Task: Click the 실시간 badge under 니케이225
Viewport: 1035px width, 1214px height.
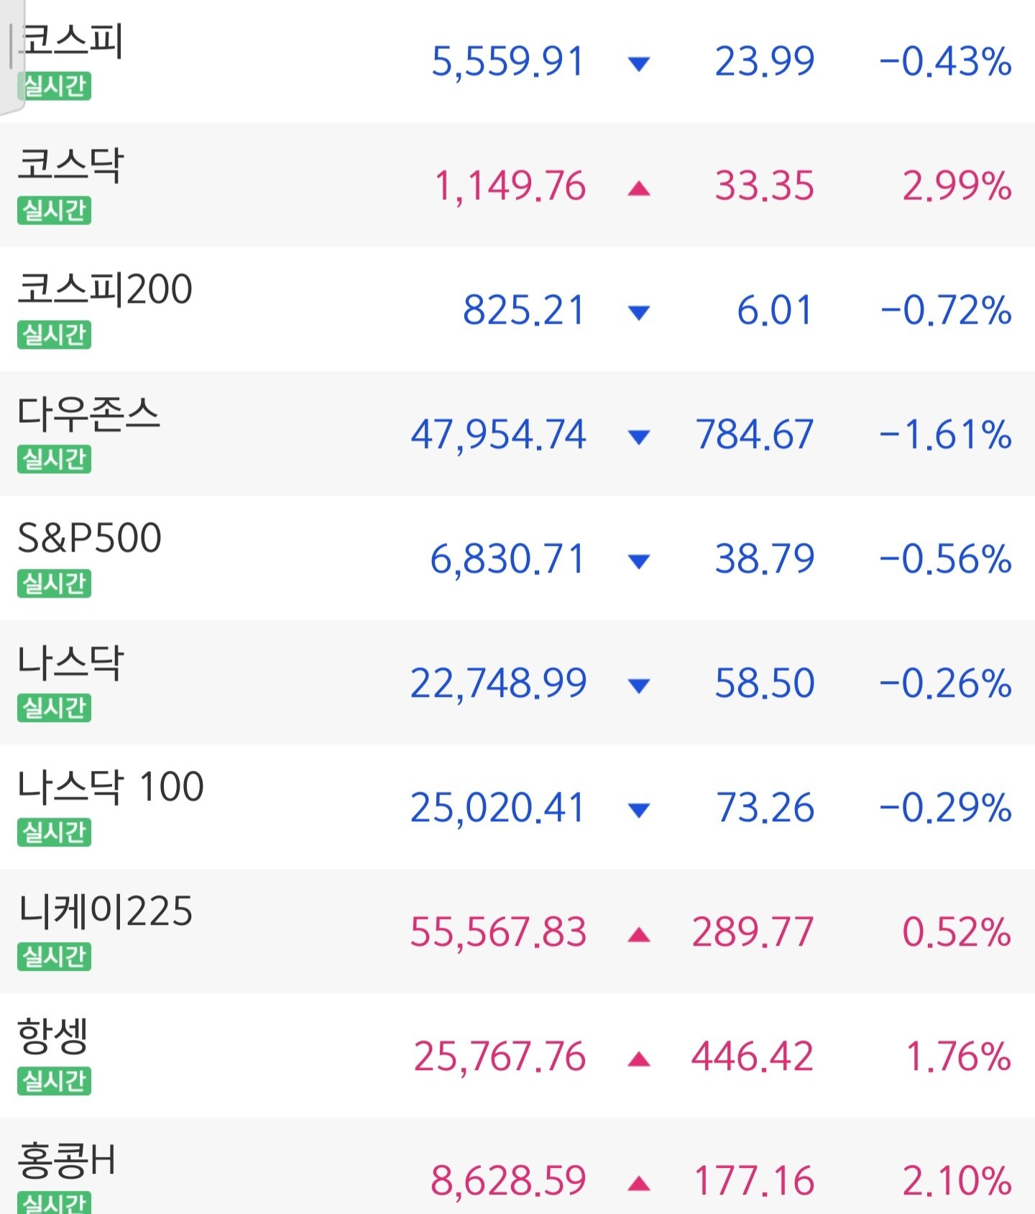Action: click(55, 957)
